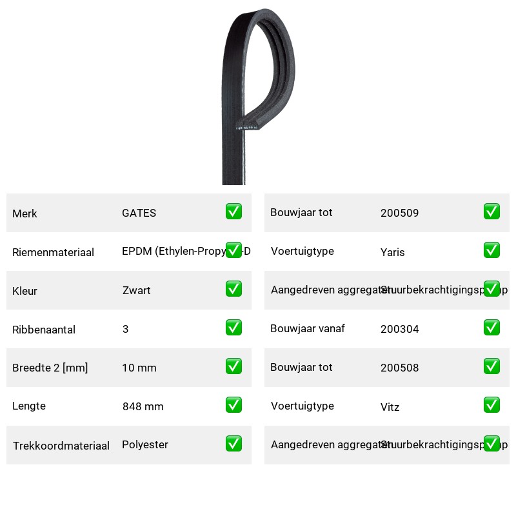516x516 pixels.
Task: Click the checkmark in the Ribbenaantal row
Action: pyautogui.click(x=233, y=328)
